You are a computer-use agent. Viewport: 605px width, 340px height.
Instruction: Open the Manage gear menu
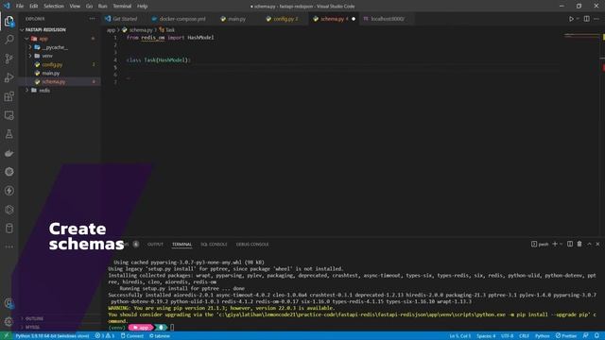(x=9, y=321)
